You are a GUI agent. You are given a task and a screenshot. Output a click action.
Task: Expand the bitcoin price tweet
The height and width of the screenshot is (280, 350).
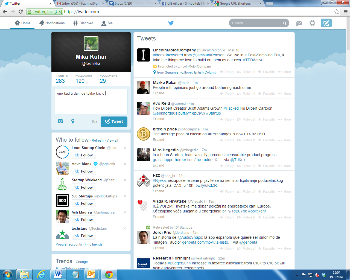click(x=159, y=140)
